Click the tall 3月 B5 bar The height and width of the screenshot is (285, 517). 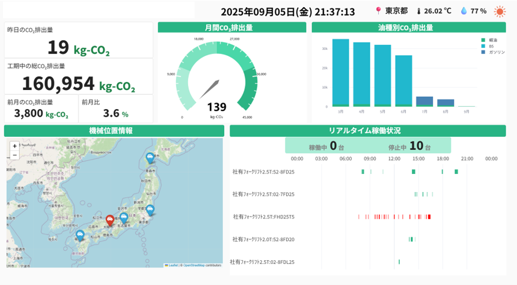click(341, 72)
